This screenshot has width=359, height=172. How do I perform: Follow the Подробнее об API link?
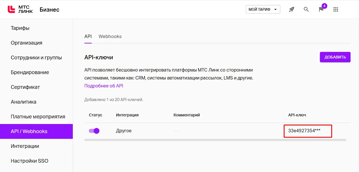104,86
